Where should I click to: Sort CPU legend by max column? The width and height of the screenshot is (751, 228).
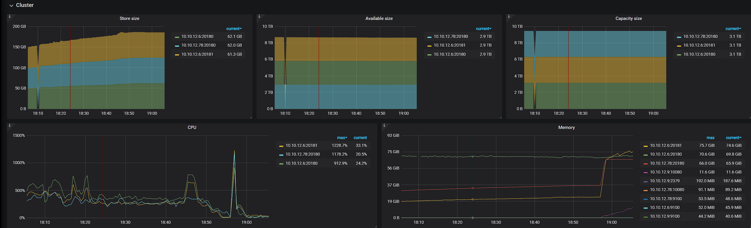[x=342, y=138]
